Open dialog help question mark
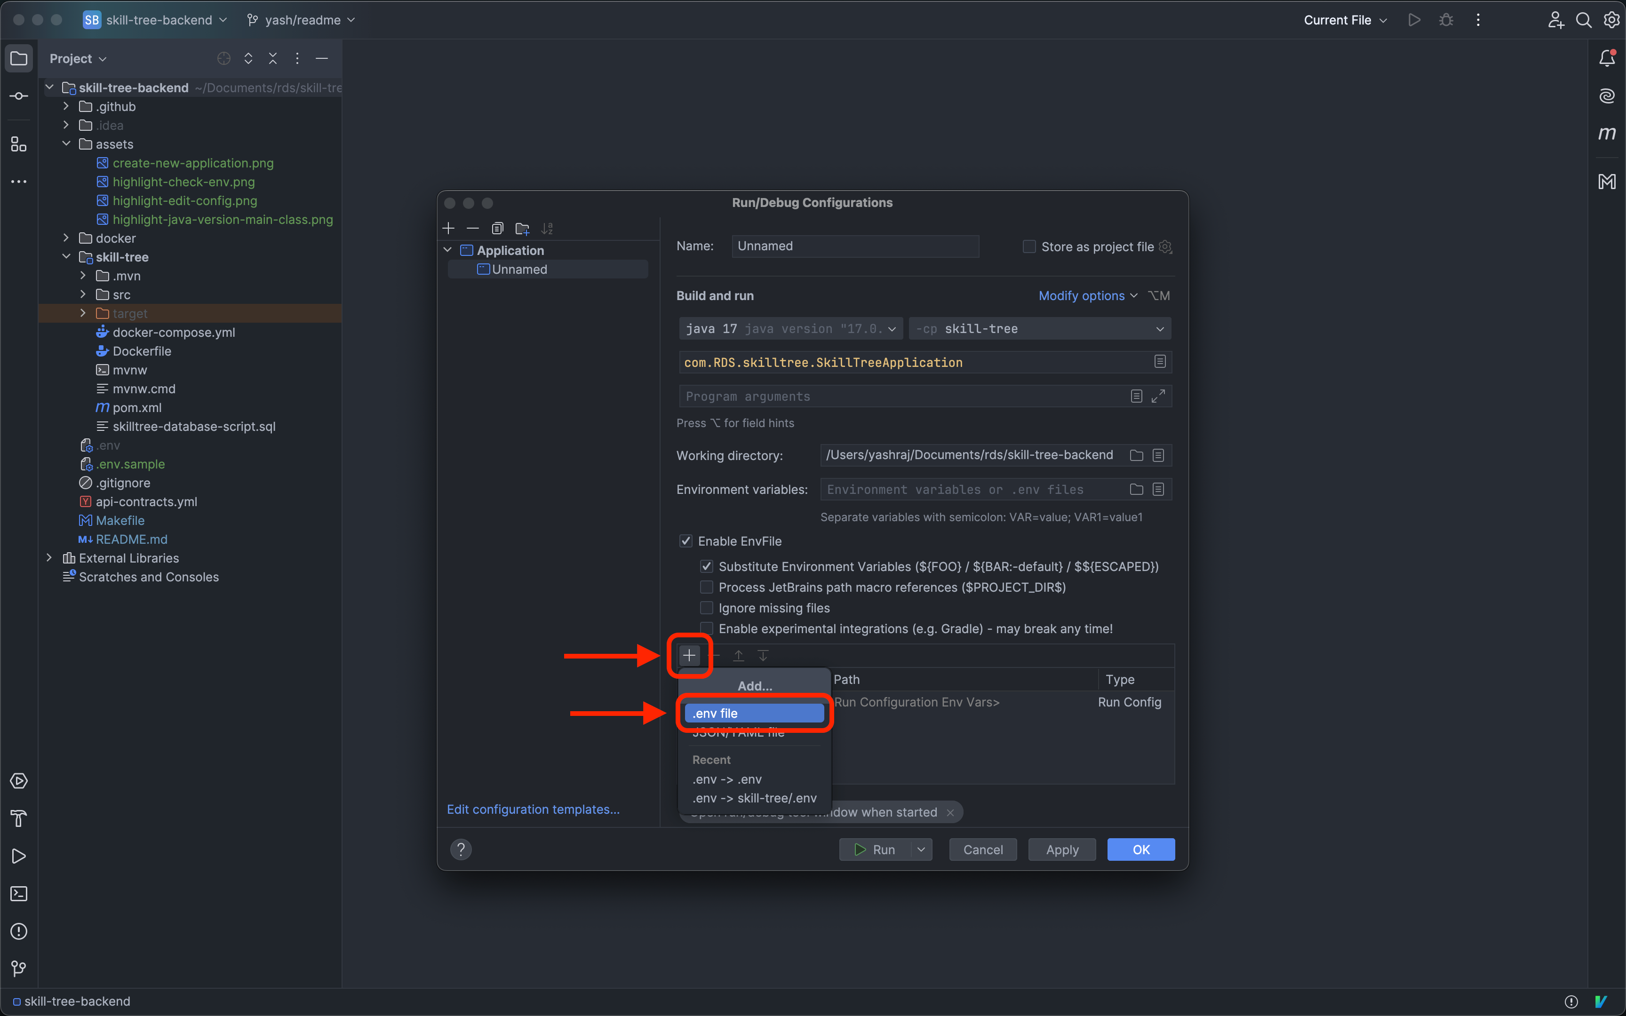The height and width of the screenshot is (1016, 1626). point(461,850)
